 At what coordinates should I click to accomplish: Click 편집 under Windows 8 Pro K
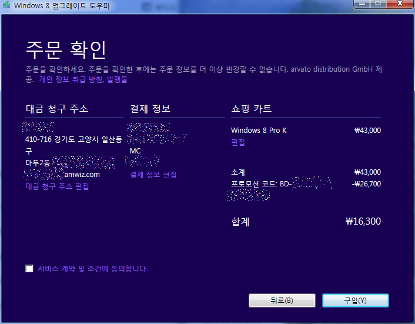[x=238, y=142]
